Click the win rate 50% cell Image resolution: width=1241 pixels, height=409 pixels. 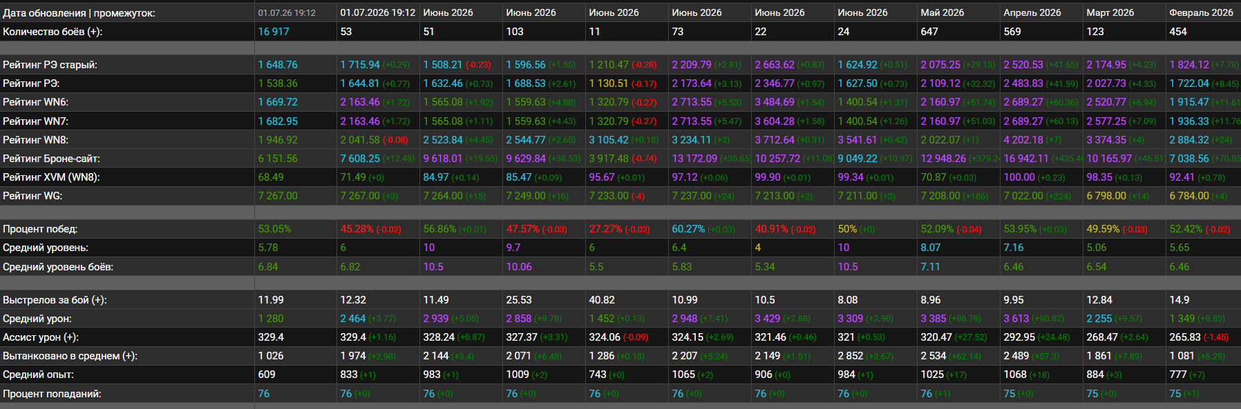[847, 228]
